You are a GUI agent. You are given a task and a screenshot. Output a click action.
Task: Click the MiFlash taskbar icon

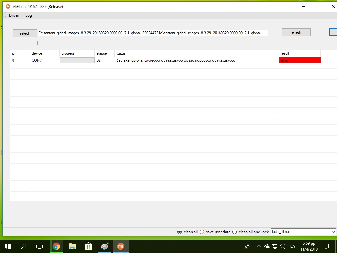point(120,246)
